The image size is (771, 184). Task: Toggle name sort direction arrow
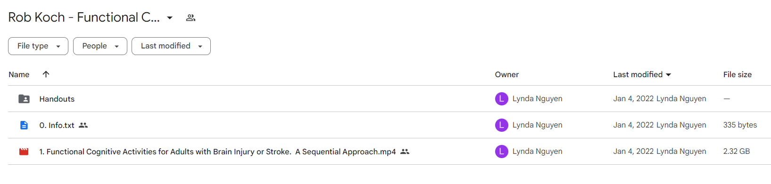click(46, 74)
